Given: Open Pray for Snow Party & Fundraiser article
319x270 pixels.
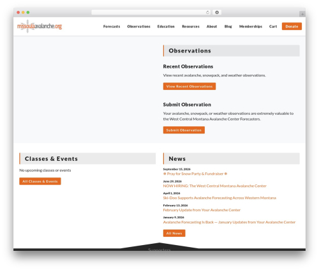Looking at the screenshot, I should (195, 174).
